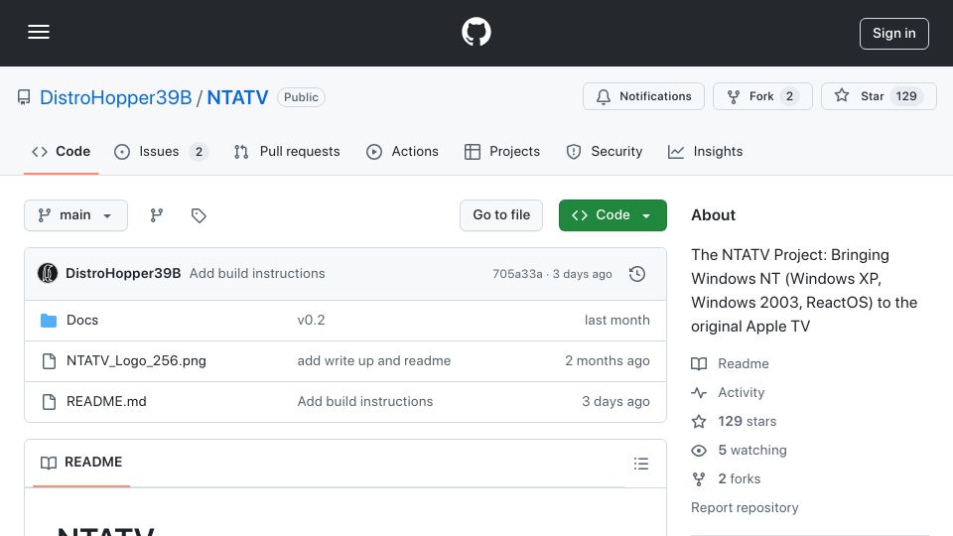Click the Public visibility label

click(301, 97)
